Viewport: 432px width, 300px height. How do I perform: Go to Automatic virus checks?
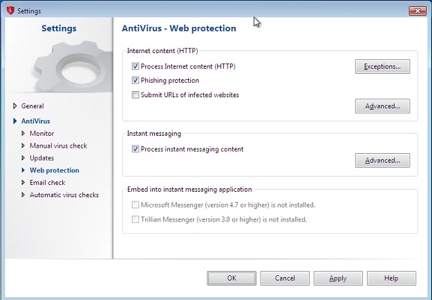tap(64, 195)
